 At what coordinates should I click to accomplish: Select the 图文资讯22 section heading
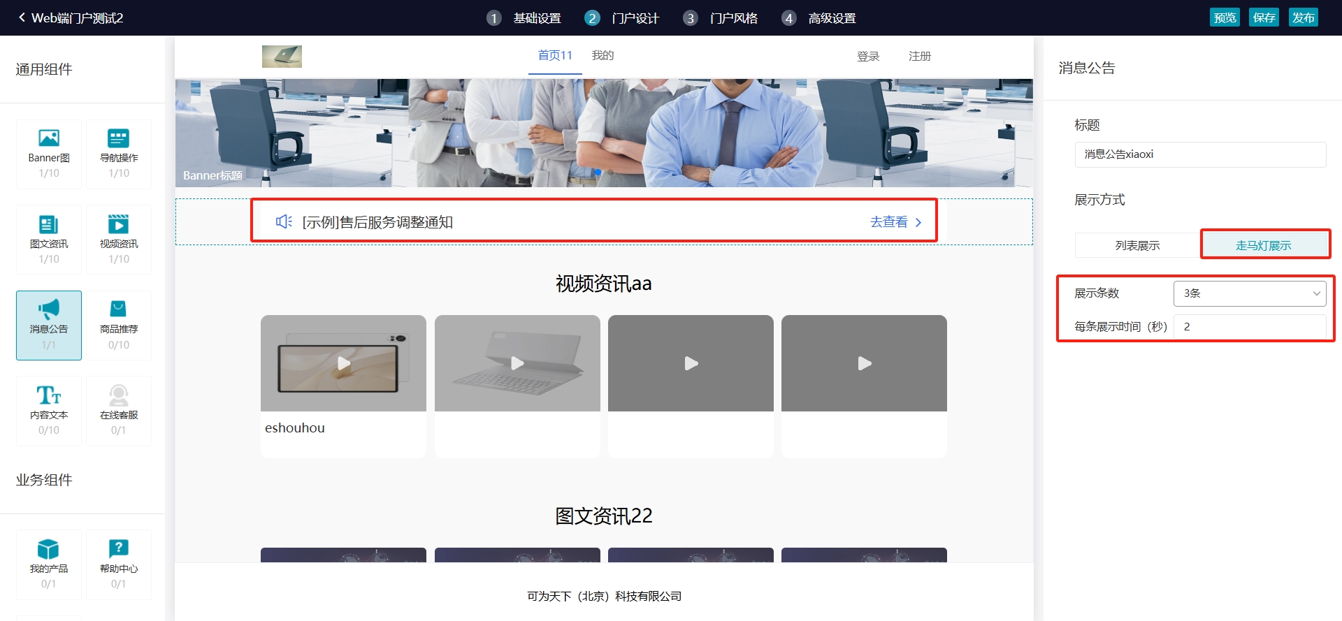(x=604, y=516)
